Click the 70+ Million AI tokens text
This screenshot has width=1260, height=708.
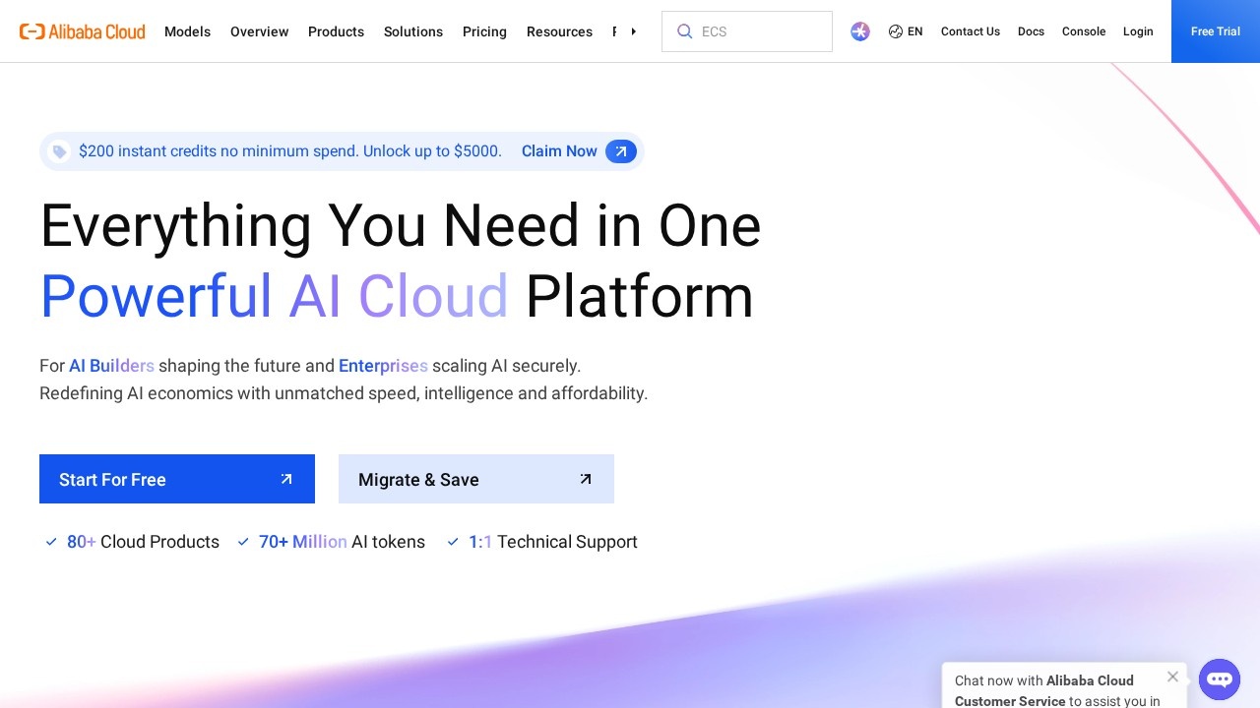(x=342, y=542)
